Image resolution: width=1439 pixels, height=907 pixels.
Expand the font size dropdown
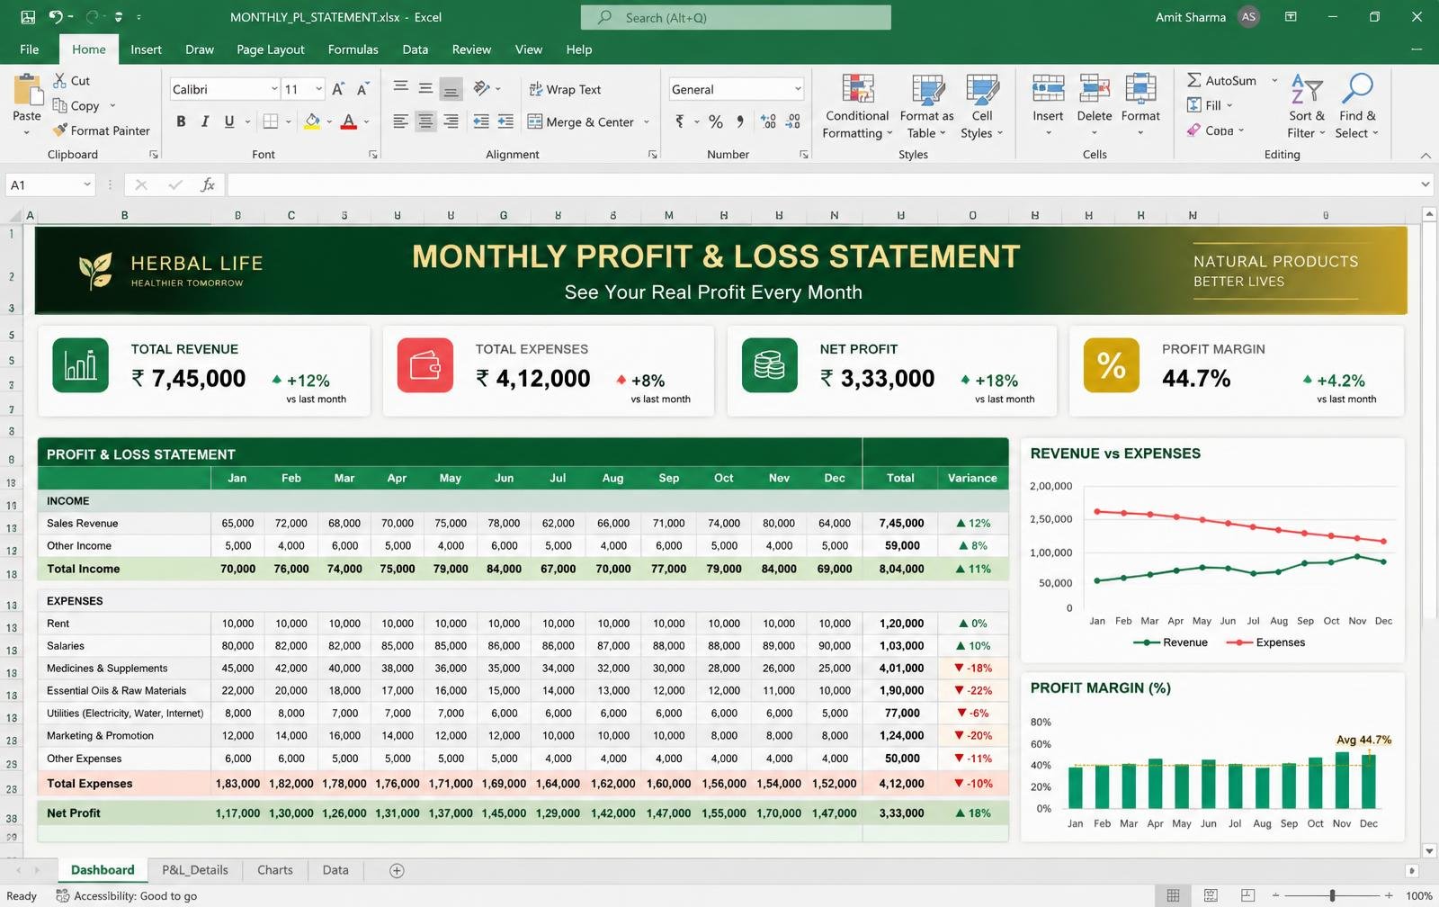(x=318, y=89)
